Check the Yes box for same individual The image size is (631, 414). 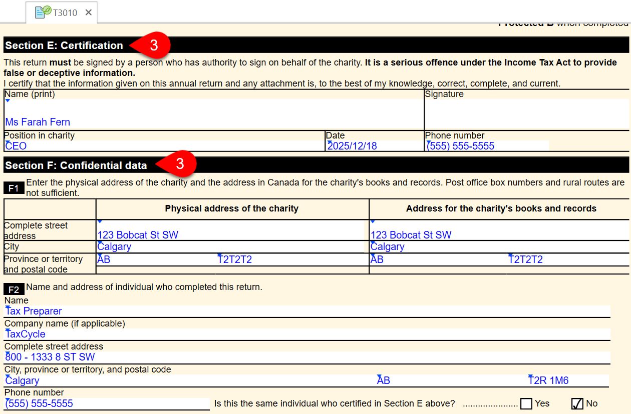tap(526, 403)
